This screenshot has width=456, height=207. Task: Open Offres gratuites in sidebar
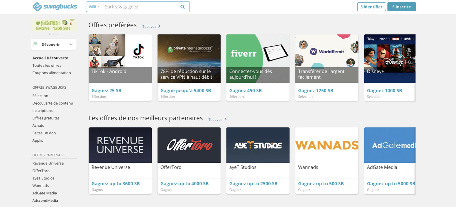(x=46, y=118)
